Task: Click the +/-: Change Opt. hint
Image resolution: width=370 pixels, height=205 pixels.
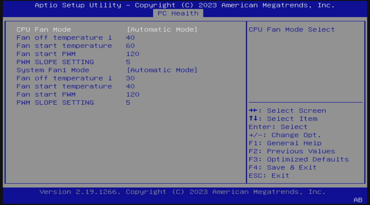Action: point(285,135)
